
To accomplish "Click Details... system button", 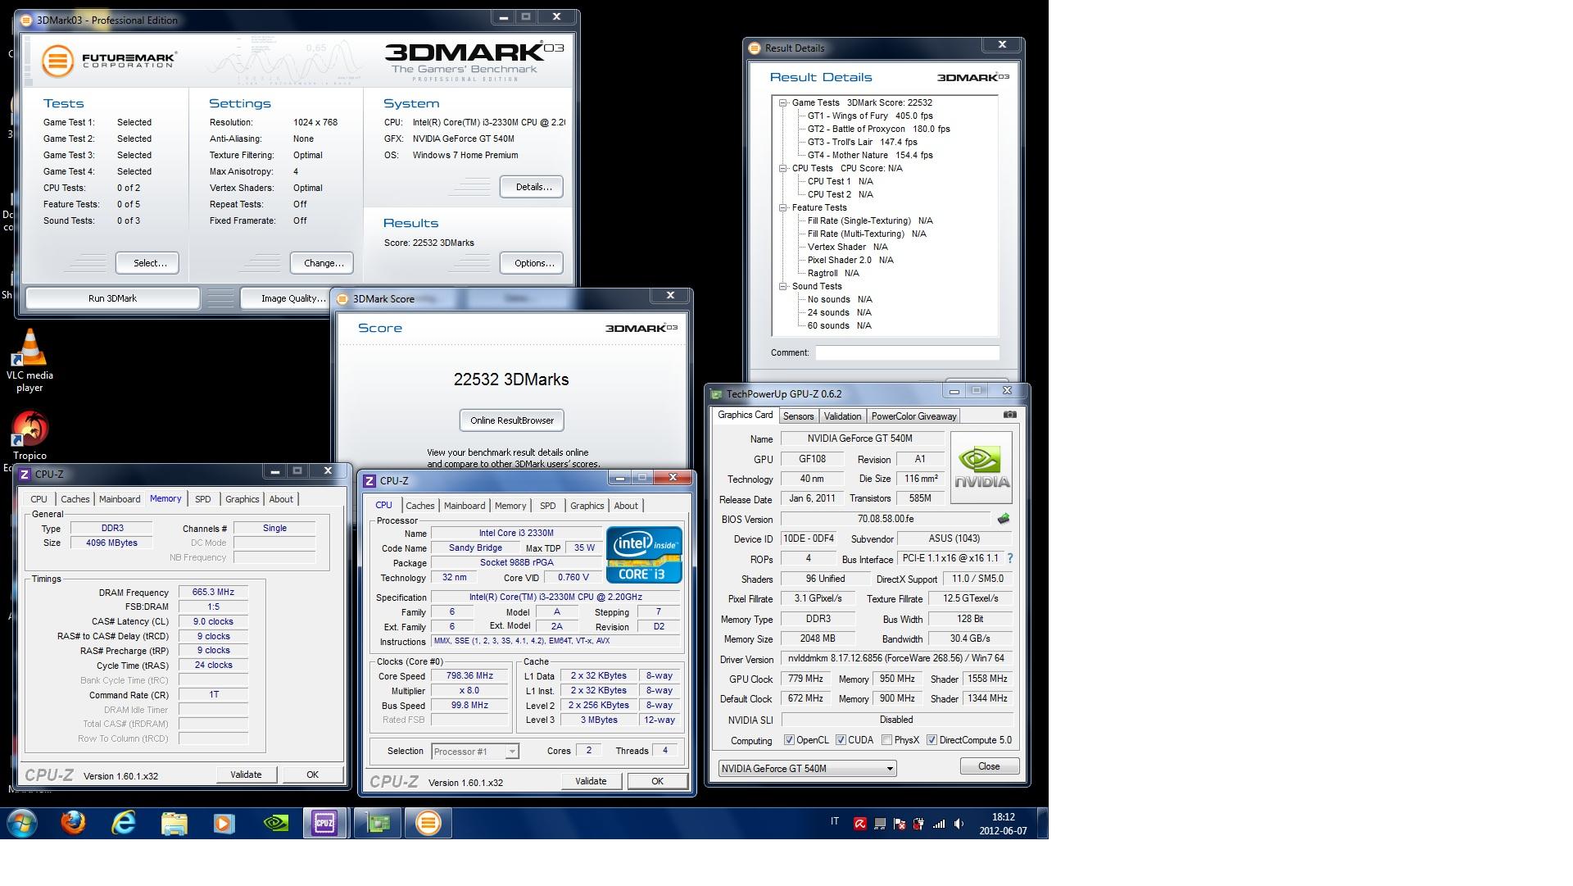I will [x=533, y=187].
